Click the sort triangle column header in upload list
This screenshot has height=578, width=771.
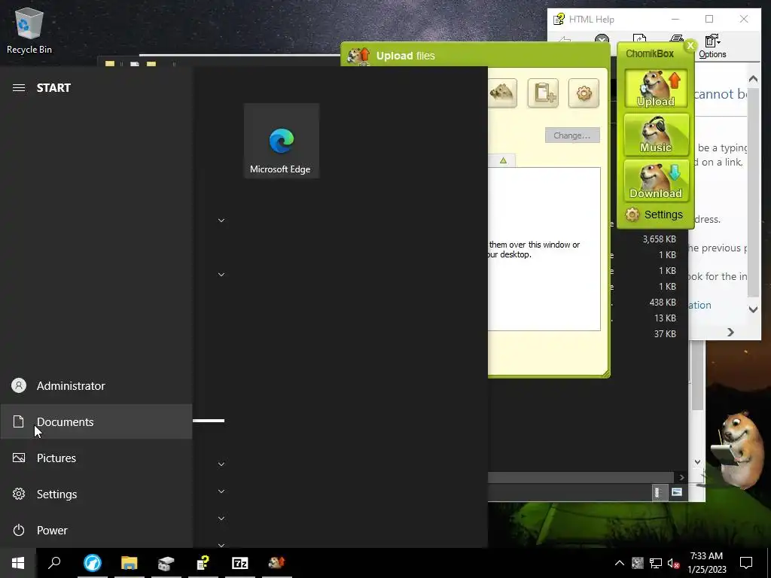pos(502,161)
